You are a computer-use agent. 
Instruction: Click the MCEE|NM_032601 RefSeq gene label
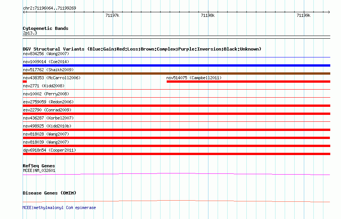point(39,170)
